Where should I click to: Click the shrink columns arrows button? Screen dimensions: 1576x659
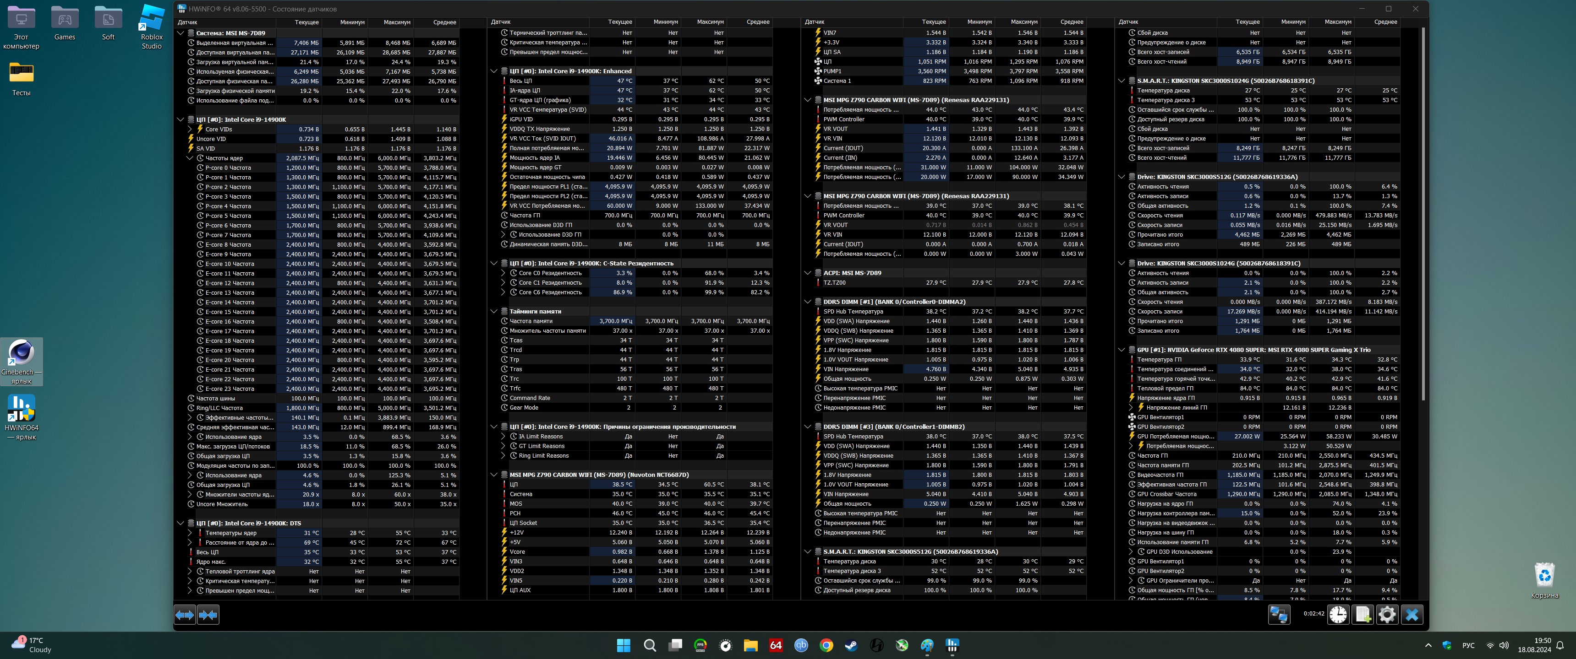208,614
